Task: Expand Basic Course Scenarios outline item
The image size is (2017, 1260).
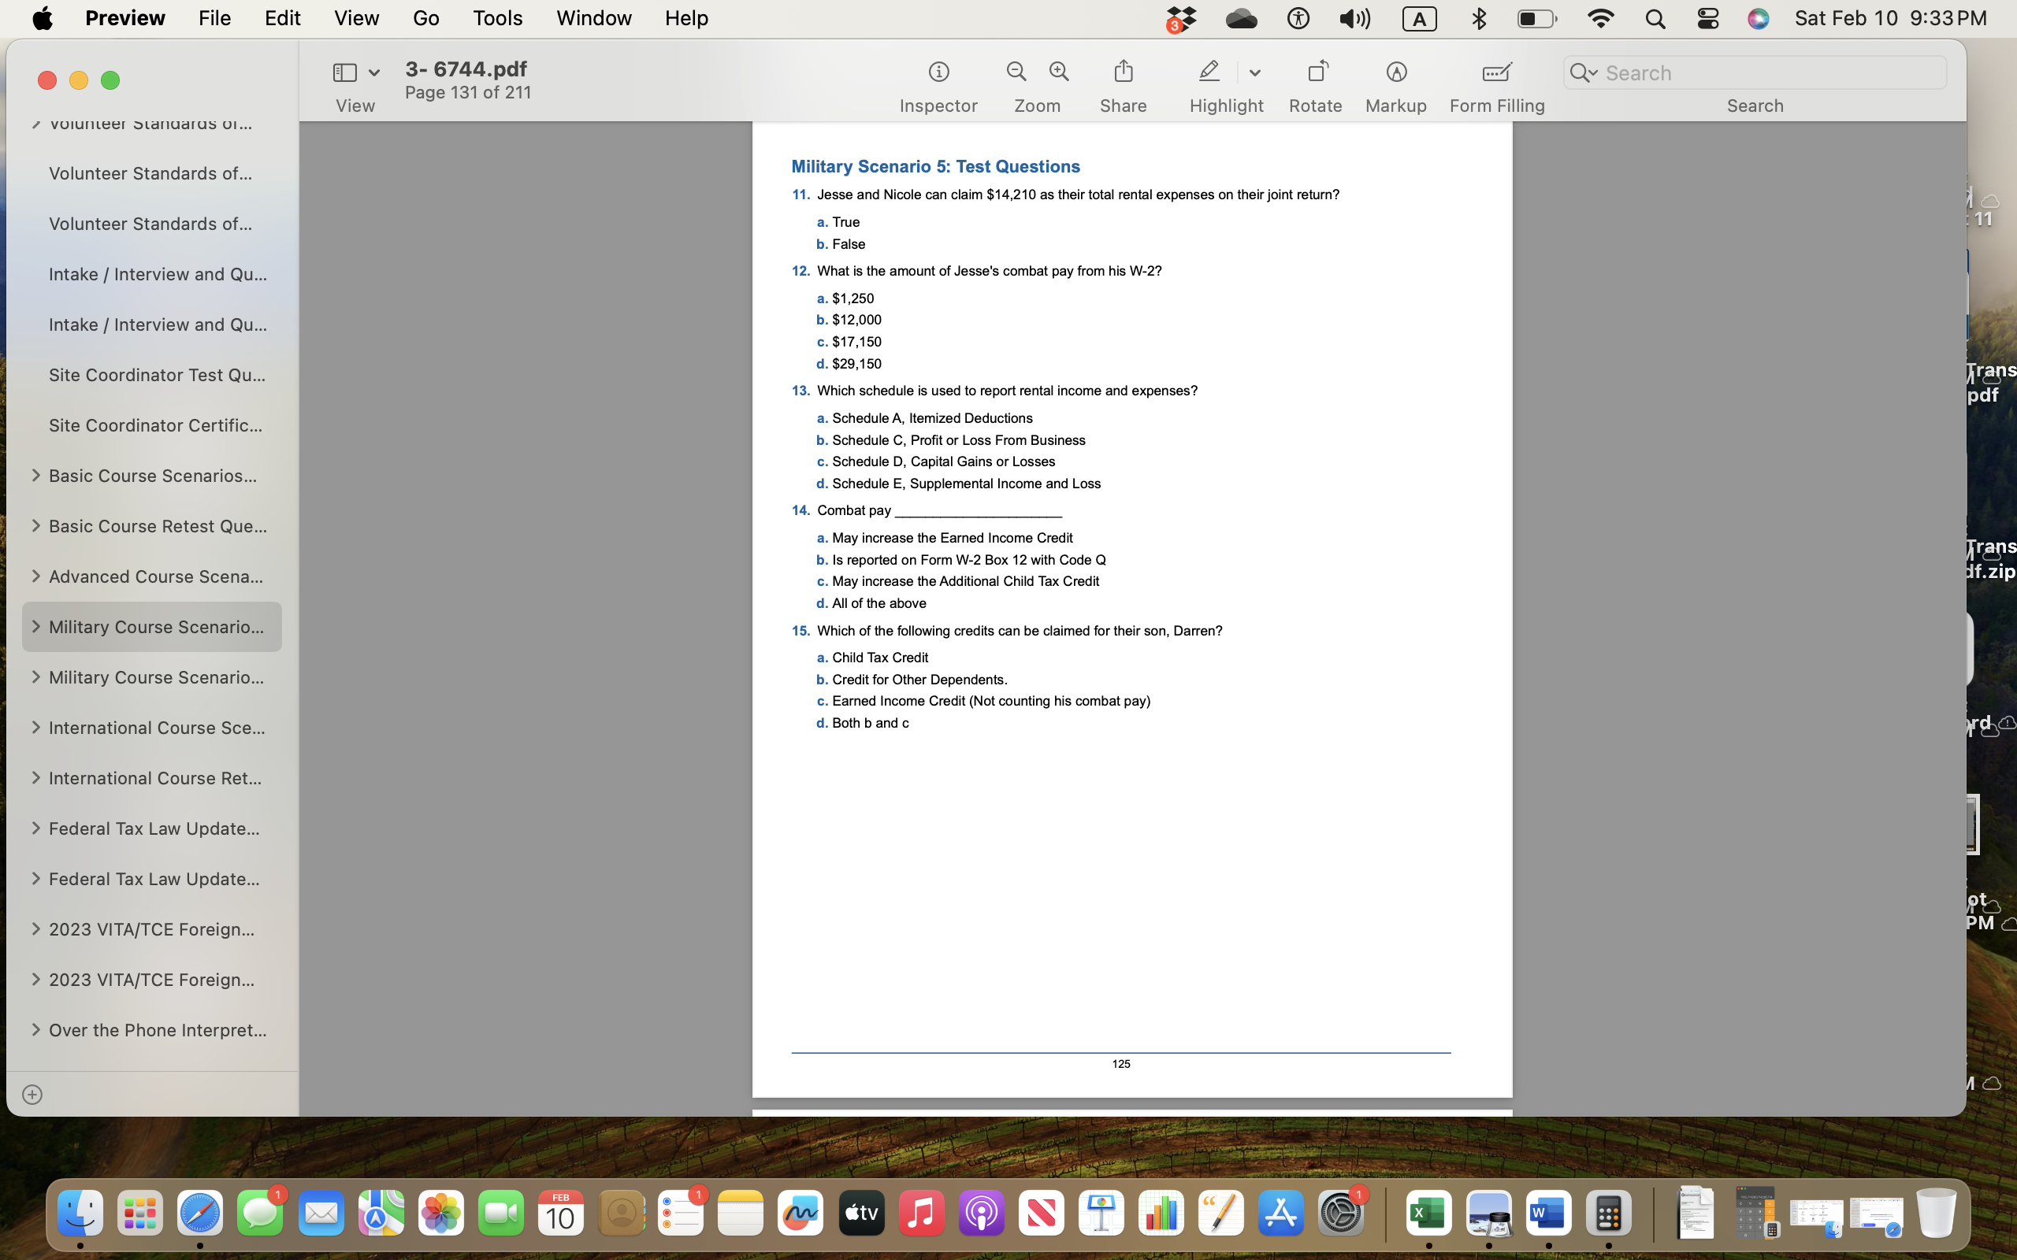Action: tap(35, 476)
